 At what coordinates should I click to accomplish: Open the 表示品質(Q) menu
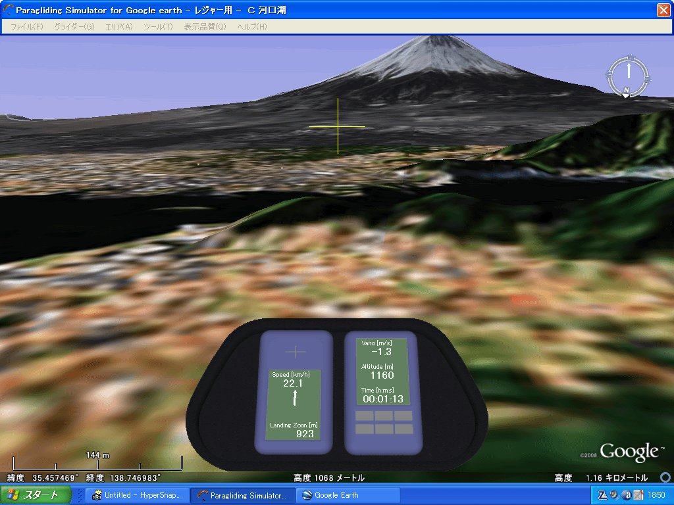pyautogui.click(x=205, y=26)
